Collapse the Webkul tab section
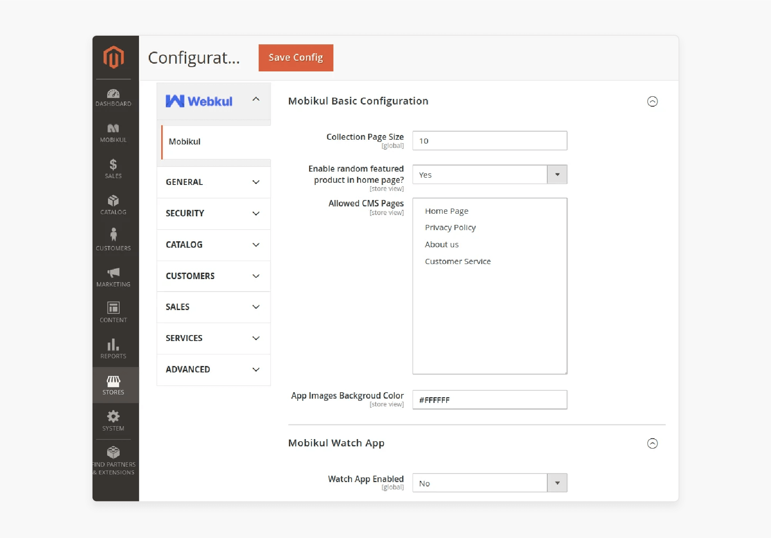Image resolution: width=771 pixels, height=538 pixels. tap(256, 99)
